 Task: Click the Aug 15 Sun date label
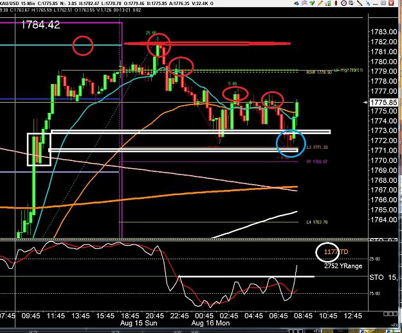coord(139,323)
